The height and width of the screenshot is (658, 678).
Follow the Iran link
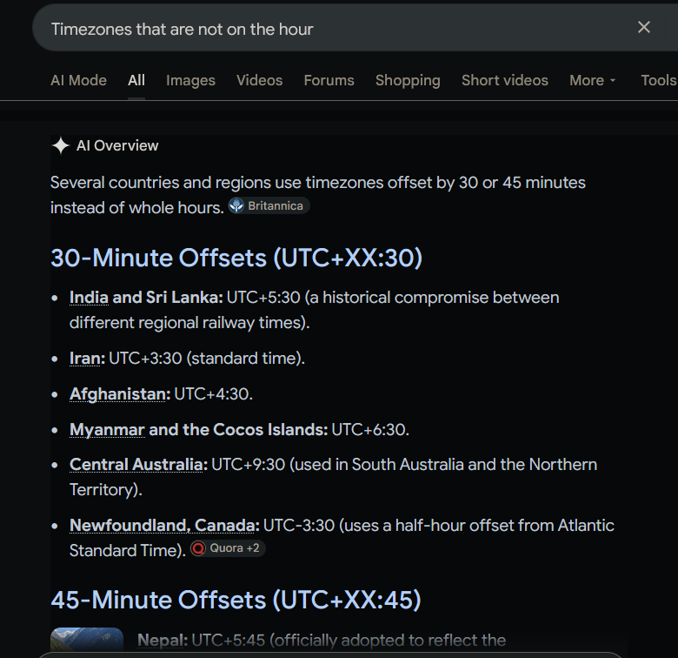(x=85, y=359)
